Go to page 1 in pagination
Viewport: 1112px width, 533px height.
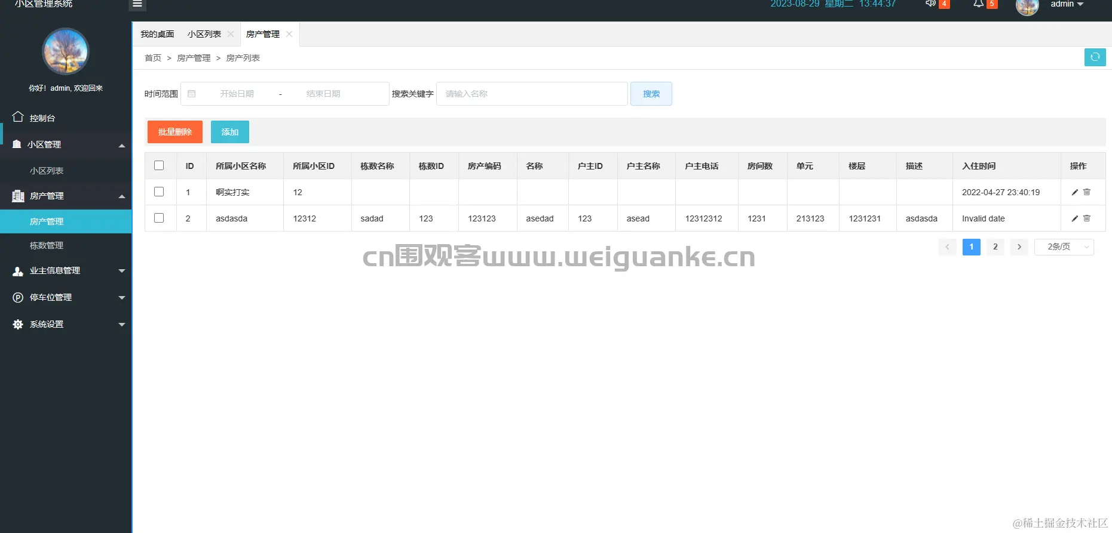point(972,247)
